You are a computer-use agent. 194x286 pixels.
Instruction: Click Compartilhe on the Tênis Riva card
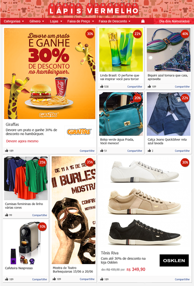[182, 279]
